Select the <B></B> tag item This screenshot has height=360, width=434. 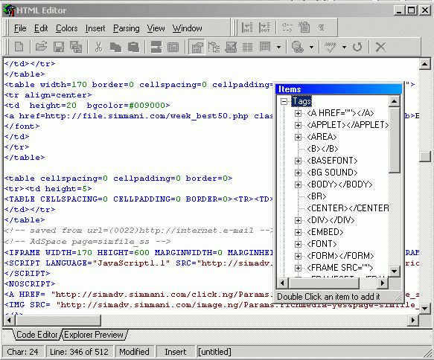click(x=322, y=149)
